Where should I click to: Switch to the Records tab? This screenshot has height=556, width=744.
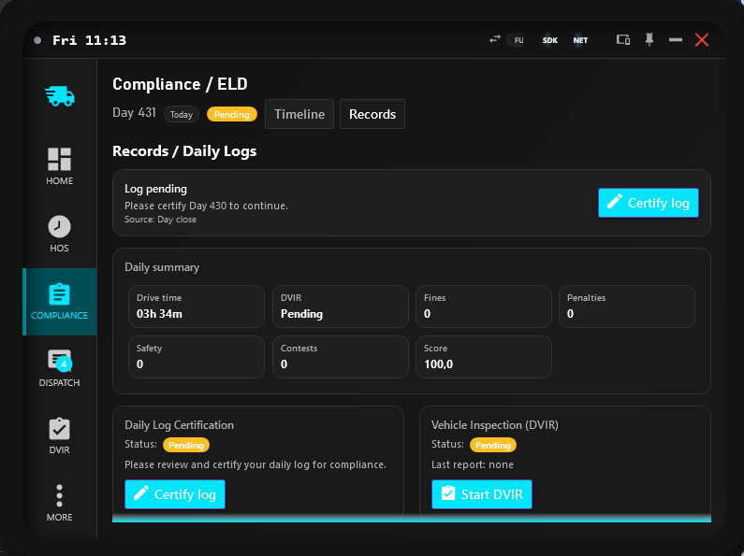(x=372, y=114)
